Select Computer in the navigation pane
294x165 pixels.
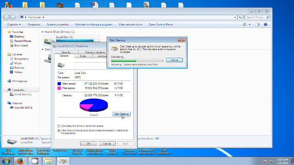coord(18,90)
